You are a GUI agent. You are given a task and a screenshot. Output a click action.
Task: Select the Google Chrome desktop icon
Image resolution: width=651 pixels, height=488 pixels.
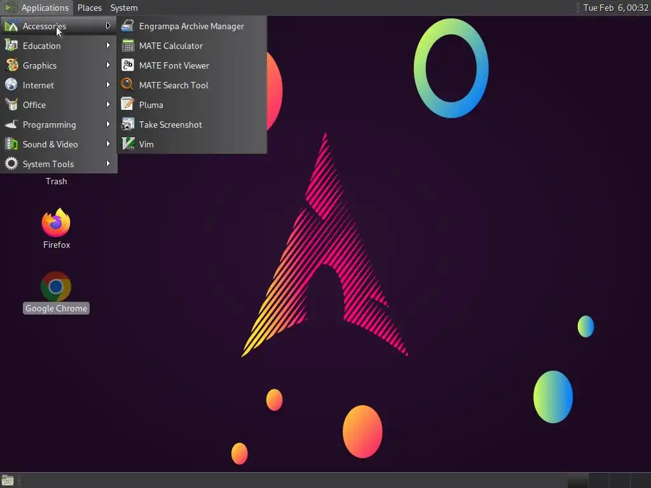coord(56,287)
